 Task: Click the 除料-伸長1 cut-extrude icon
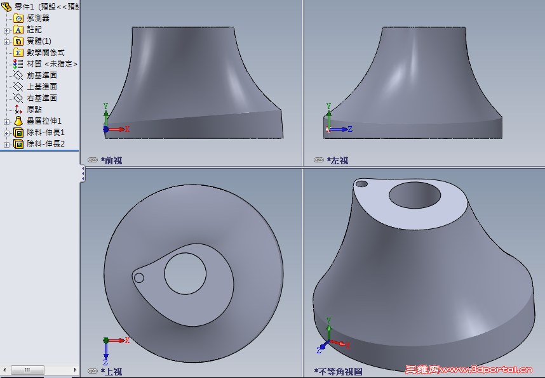coord(18,133)
